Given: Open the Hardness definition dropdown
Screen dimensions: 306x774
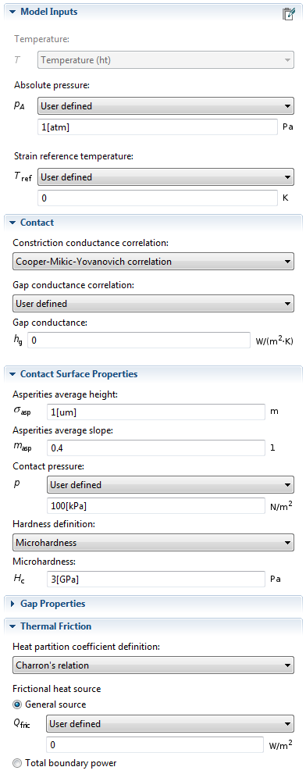Looking at the screenshot, I should tap(153, 543).
